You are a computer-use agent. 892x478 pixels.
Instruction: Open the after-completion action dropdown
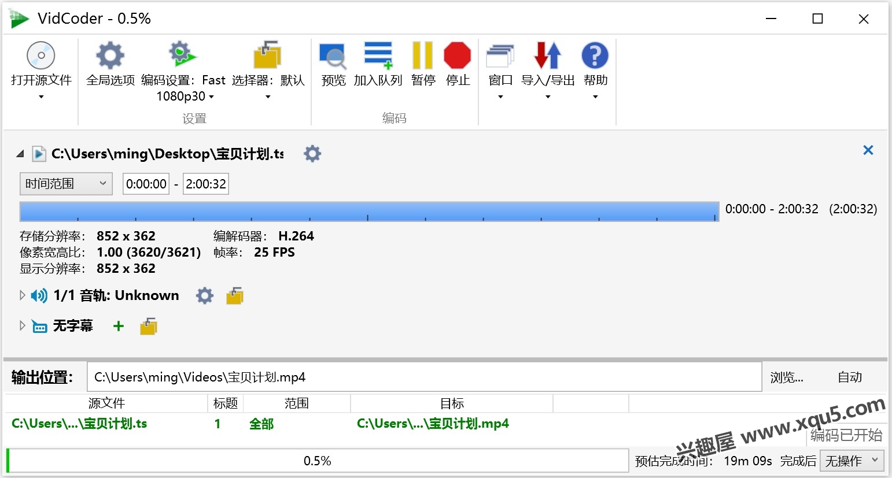852,461
